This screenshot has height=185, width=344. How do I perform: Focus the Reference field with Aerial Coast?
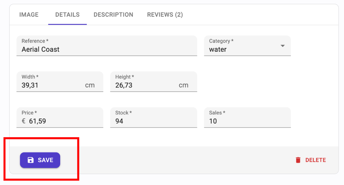[107, 49]
